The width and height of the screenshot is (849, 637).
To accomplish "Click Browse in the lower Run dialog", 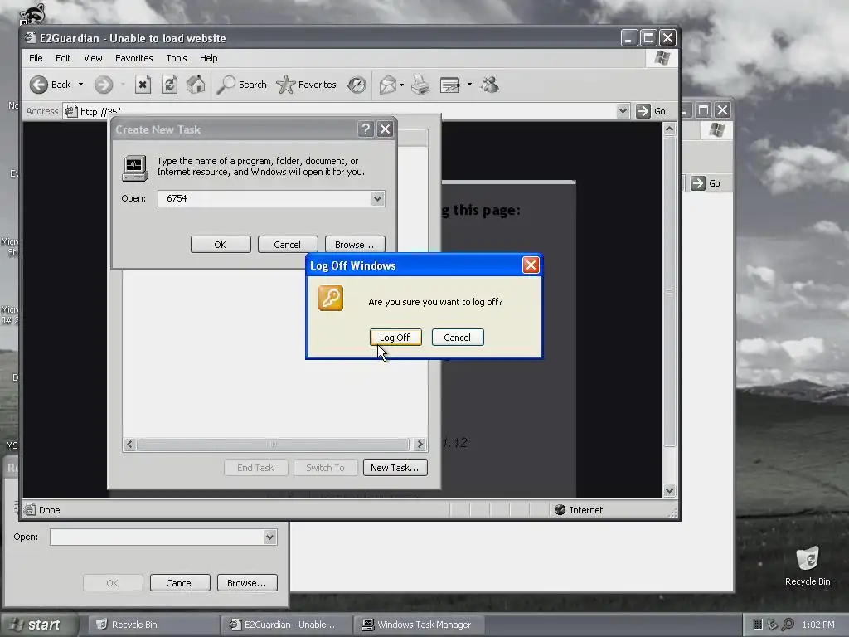I will 247,583.
